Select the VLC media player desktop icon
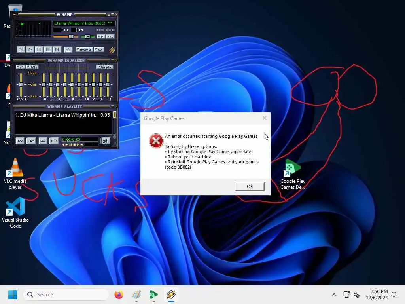Viewport: 405px width, 304px height. (15, 174)
